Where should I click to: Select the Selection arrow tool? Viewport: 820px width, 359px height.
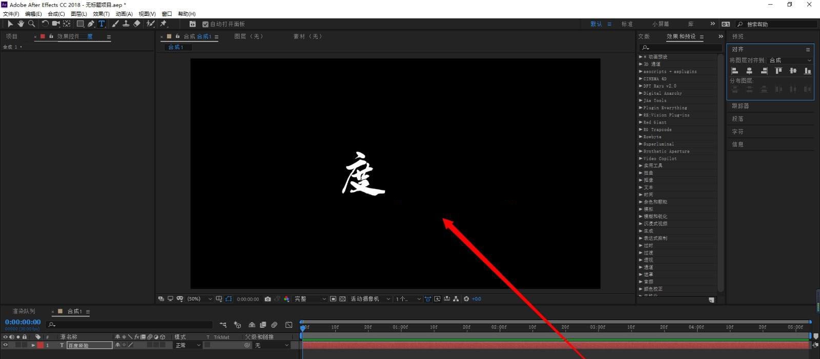[10, 24]
